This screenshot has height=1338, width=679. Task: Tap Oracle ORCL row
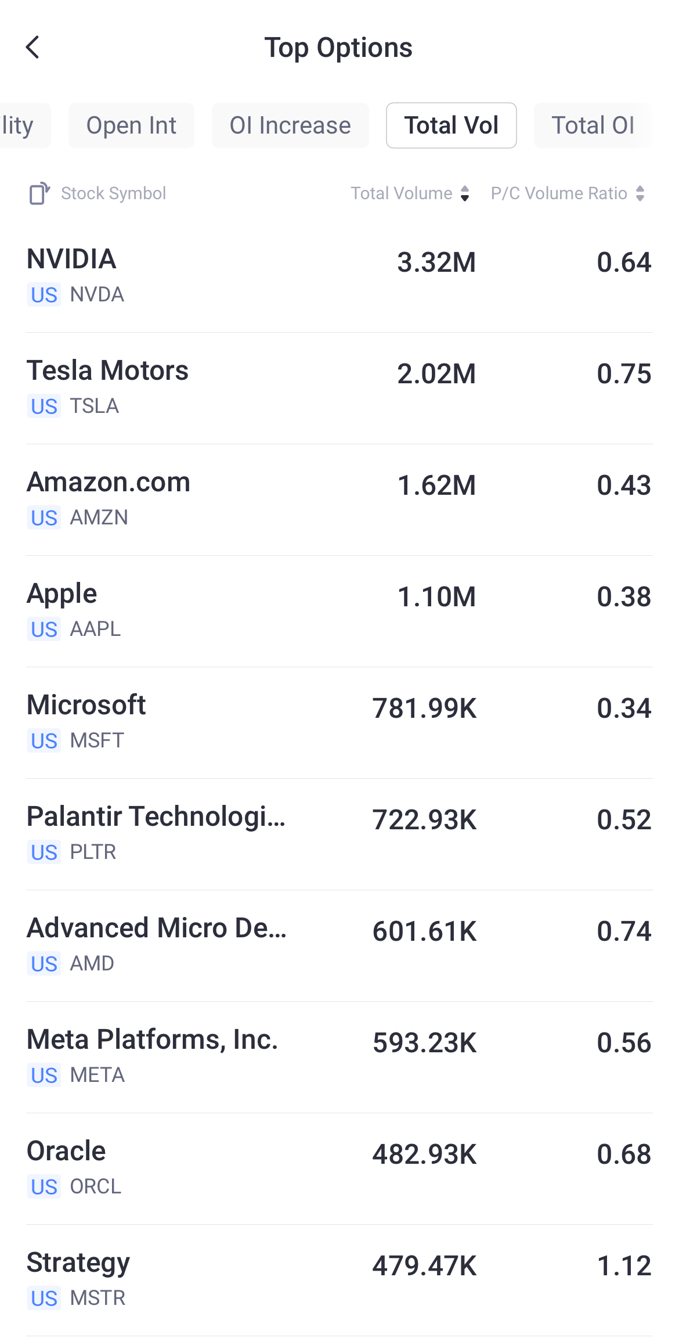coord(339,1168)
